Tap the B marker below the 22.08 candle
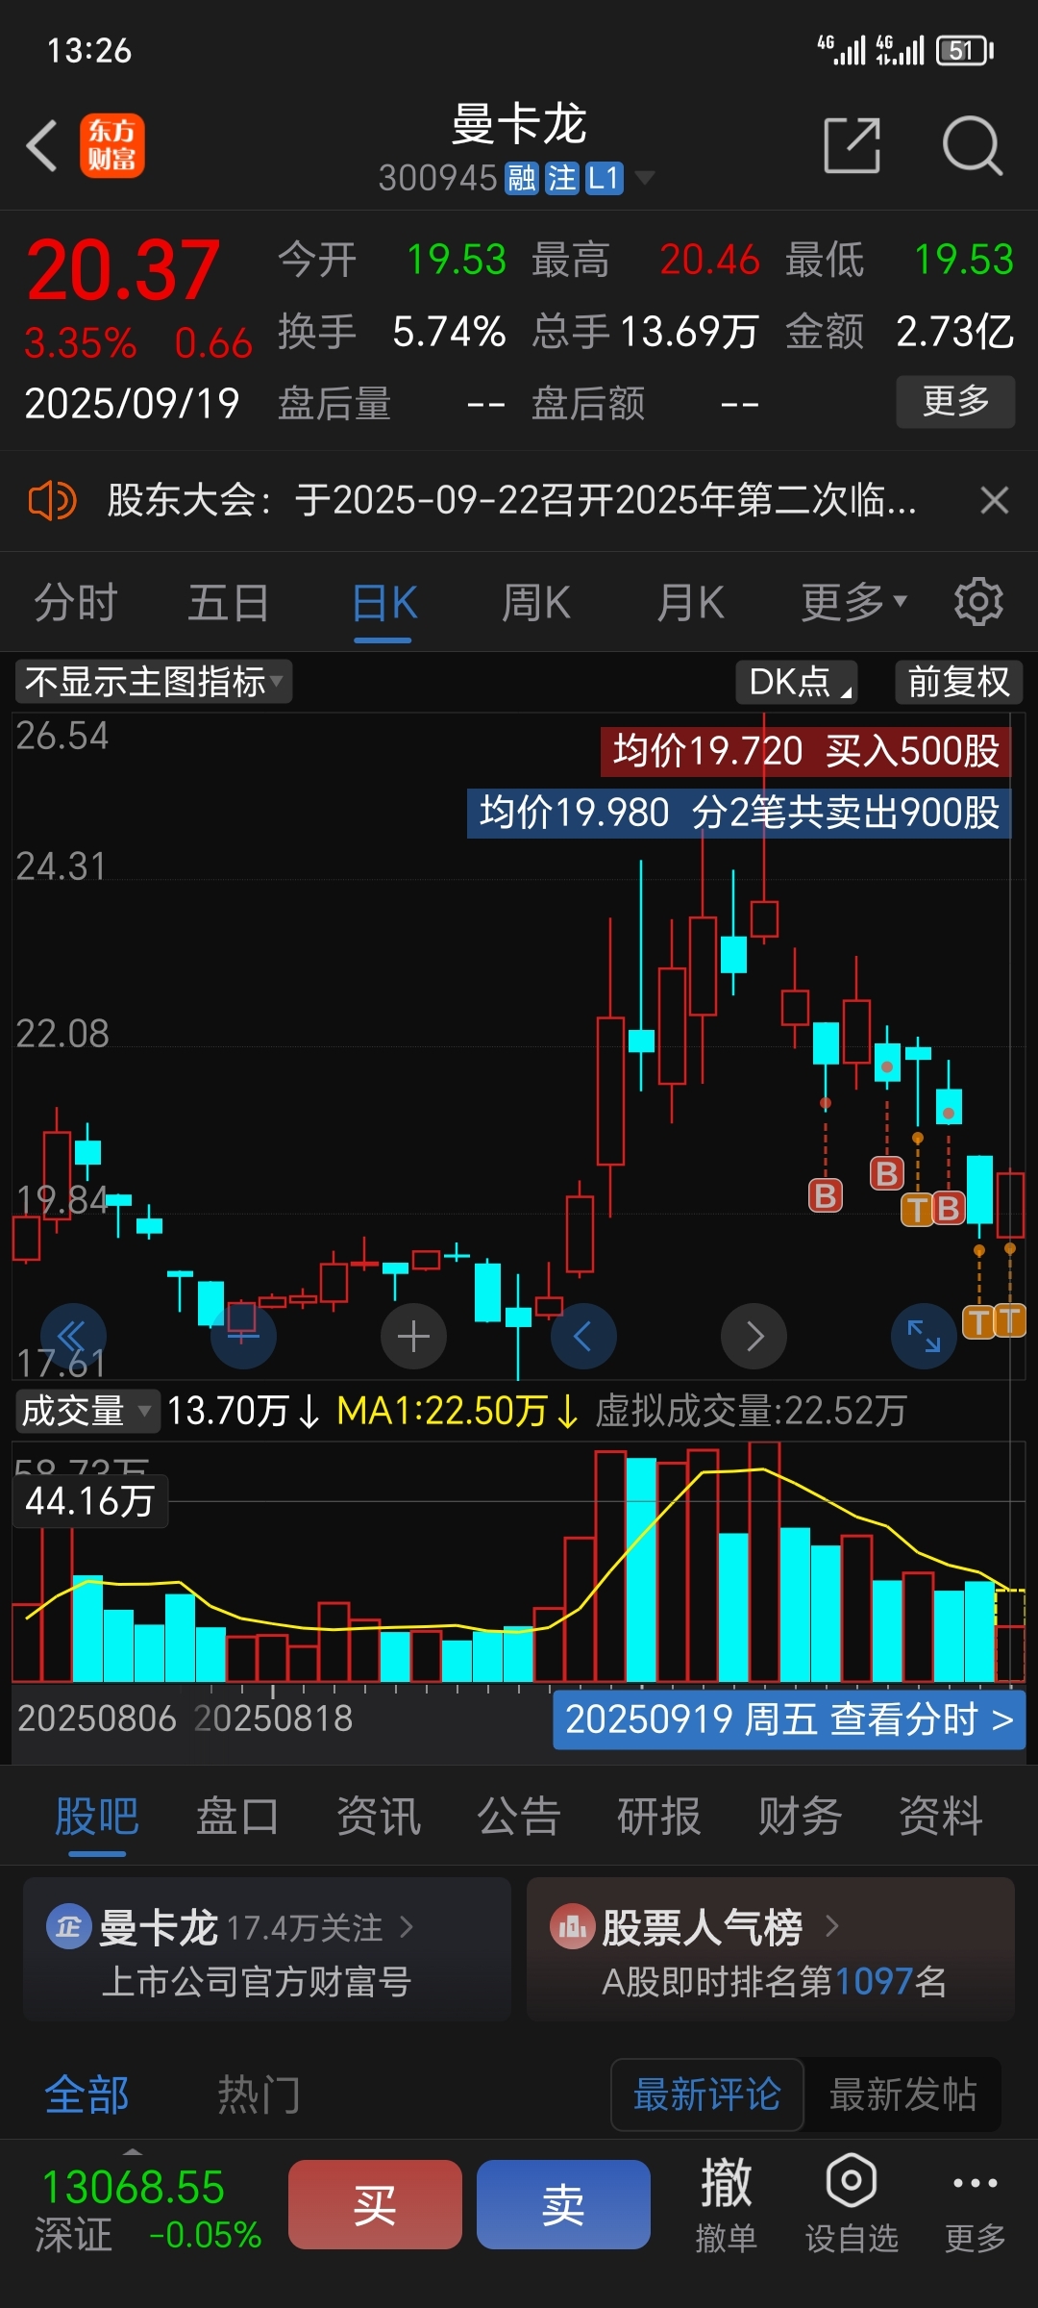 pyautogui.click(x=826, y=1195)
